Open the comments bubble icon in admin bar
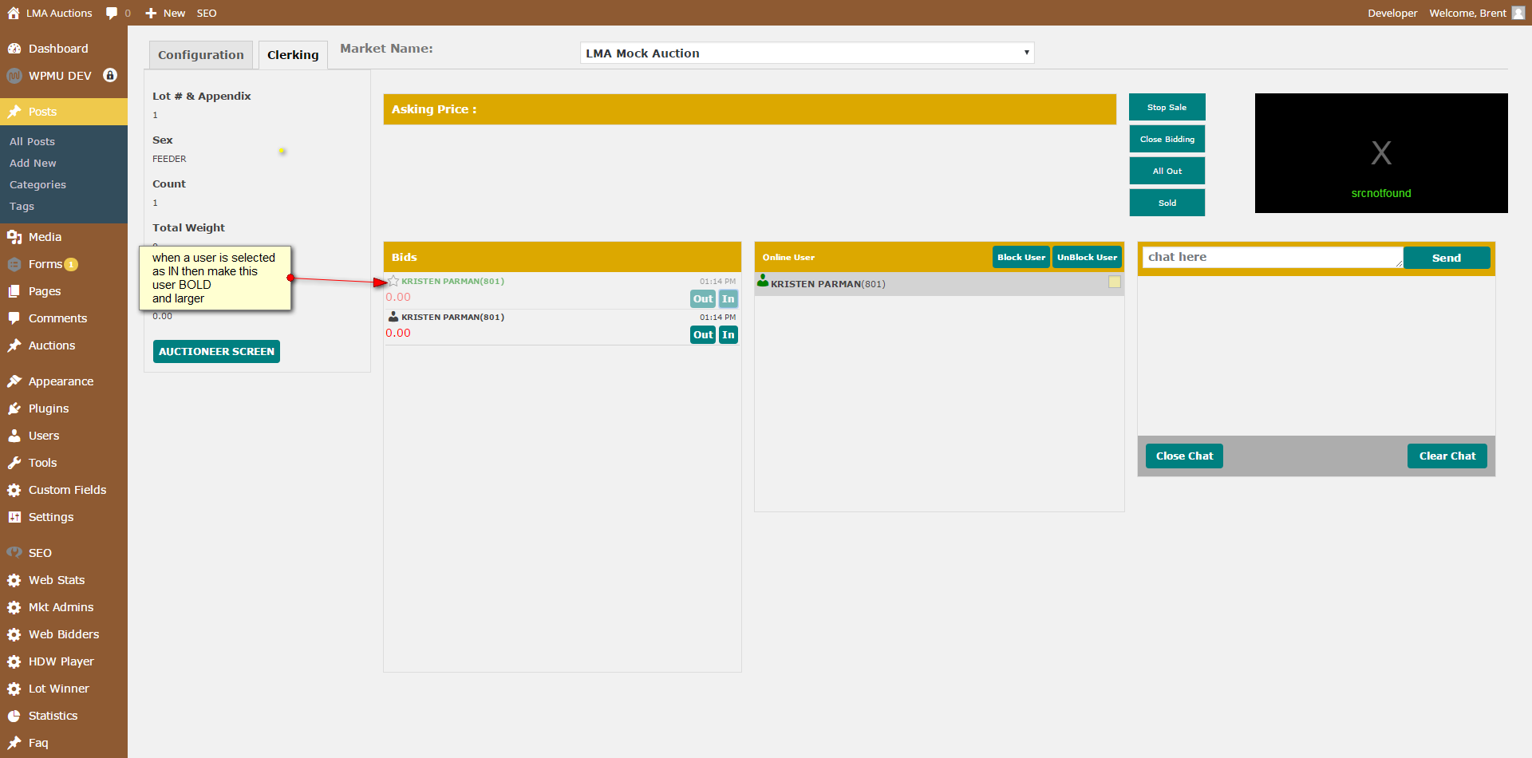The width and height of the screenshot is (1532, 758). click(x=112, y=13)
